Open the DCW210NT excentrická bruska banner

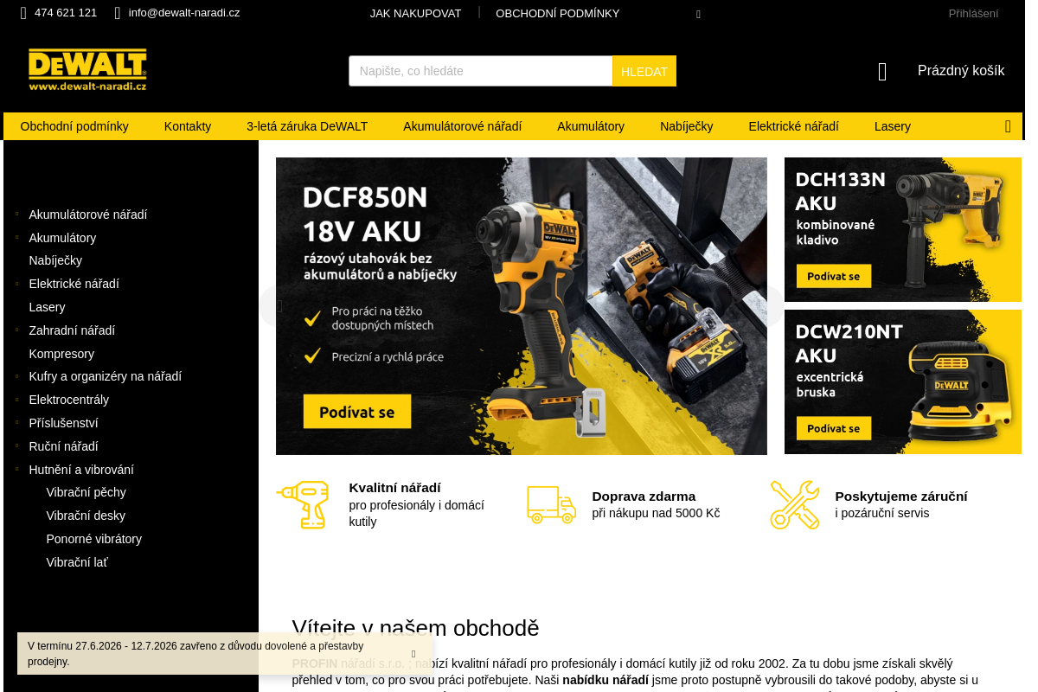pyautogui.click(x=903, y=381)
